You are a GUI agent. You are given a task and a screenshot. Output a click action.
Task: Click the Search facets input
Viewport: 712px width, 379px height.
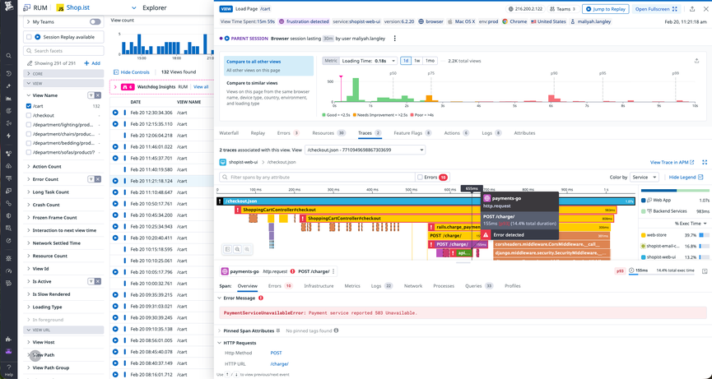63,51
